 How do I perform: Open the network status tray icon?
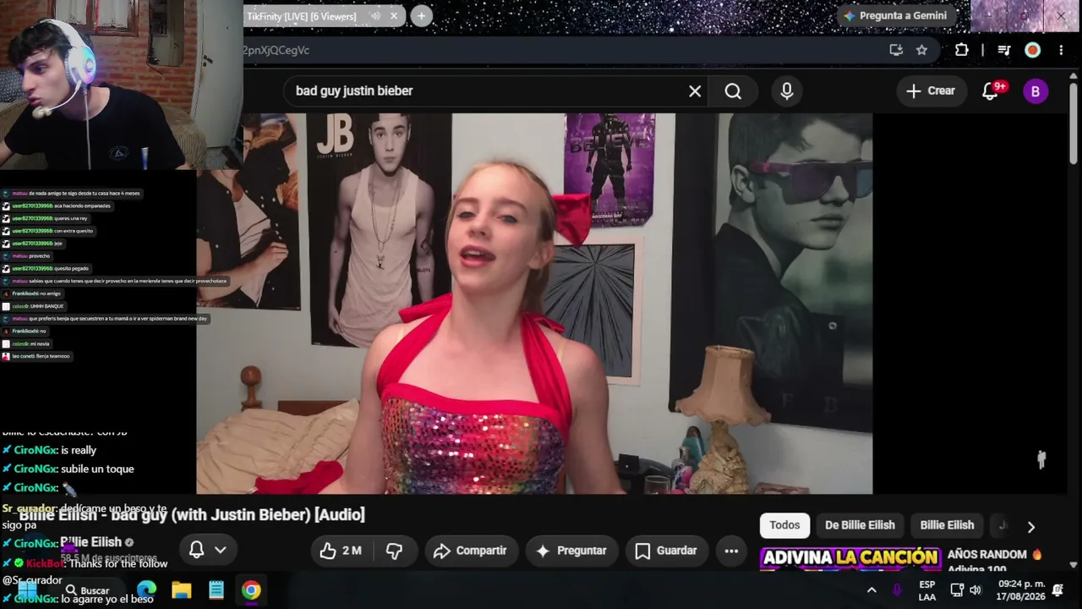tap(957, 590)
